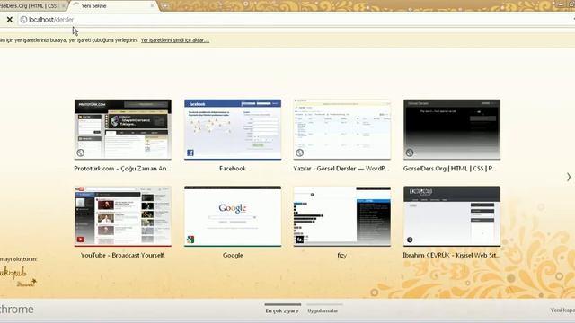Screen dimensions: 575x323
Task: Switch to the GorselDers.Org browser tab
Action: (32, 6)
